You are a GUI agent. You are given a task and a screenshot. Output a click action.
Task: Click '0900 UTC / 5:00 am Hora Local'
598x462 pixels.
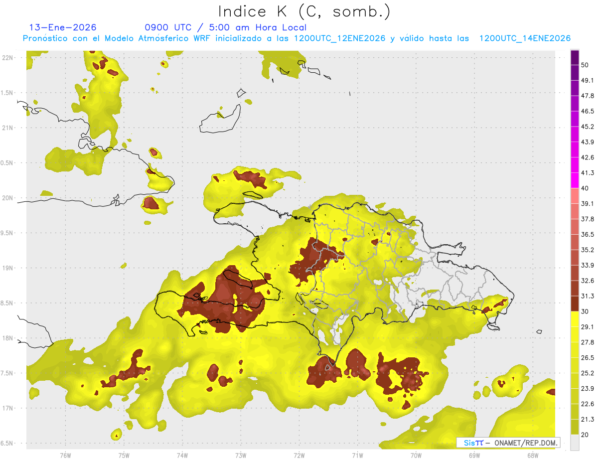pos(225,27)
